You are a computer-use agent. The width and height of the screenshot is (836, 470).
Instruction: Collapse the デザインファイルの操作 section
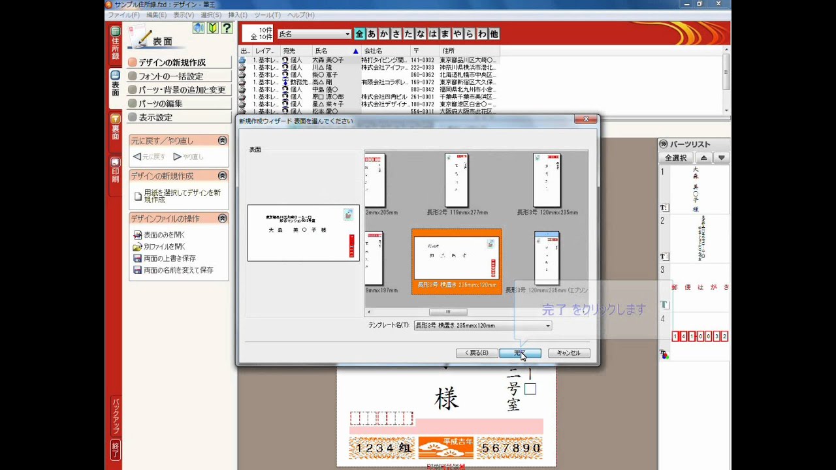pos(222,218)
